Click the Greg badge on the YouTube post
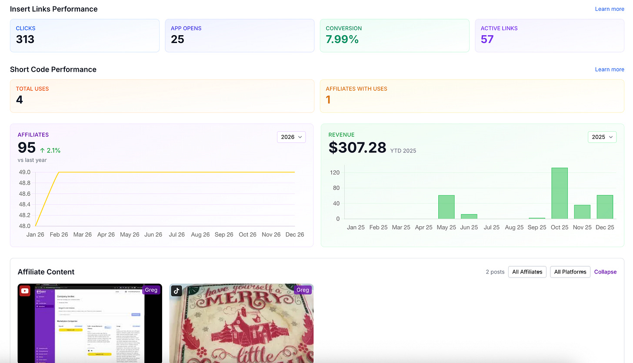Viewport: 633px width, 363px height. pos(151,290)
